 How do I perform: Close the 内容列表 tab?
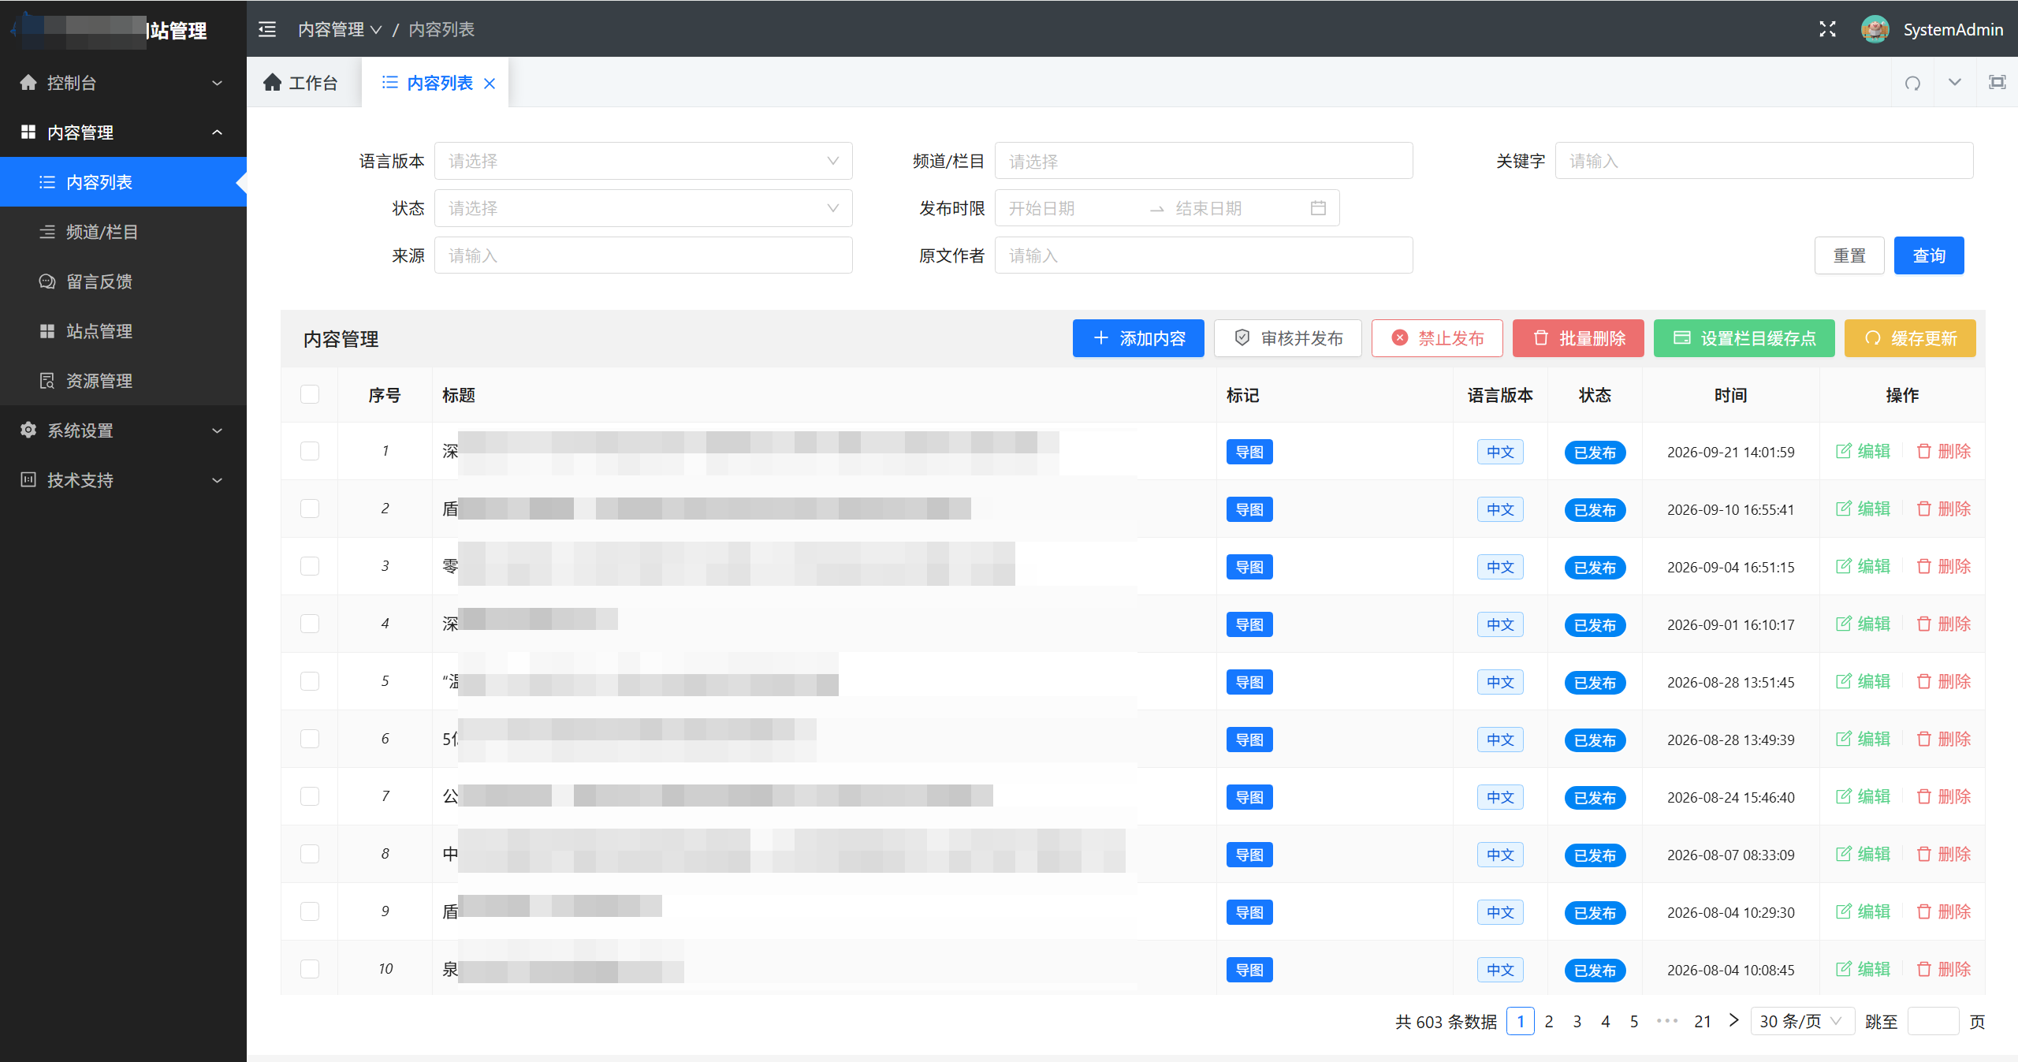[x=490, y=84]
